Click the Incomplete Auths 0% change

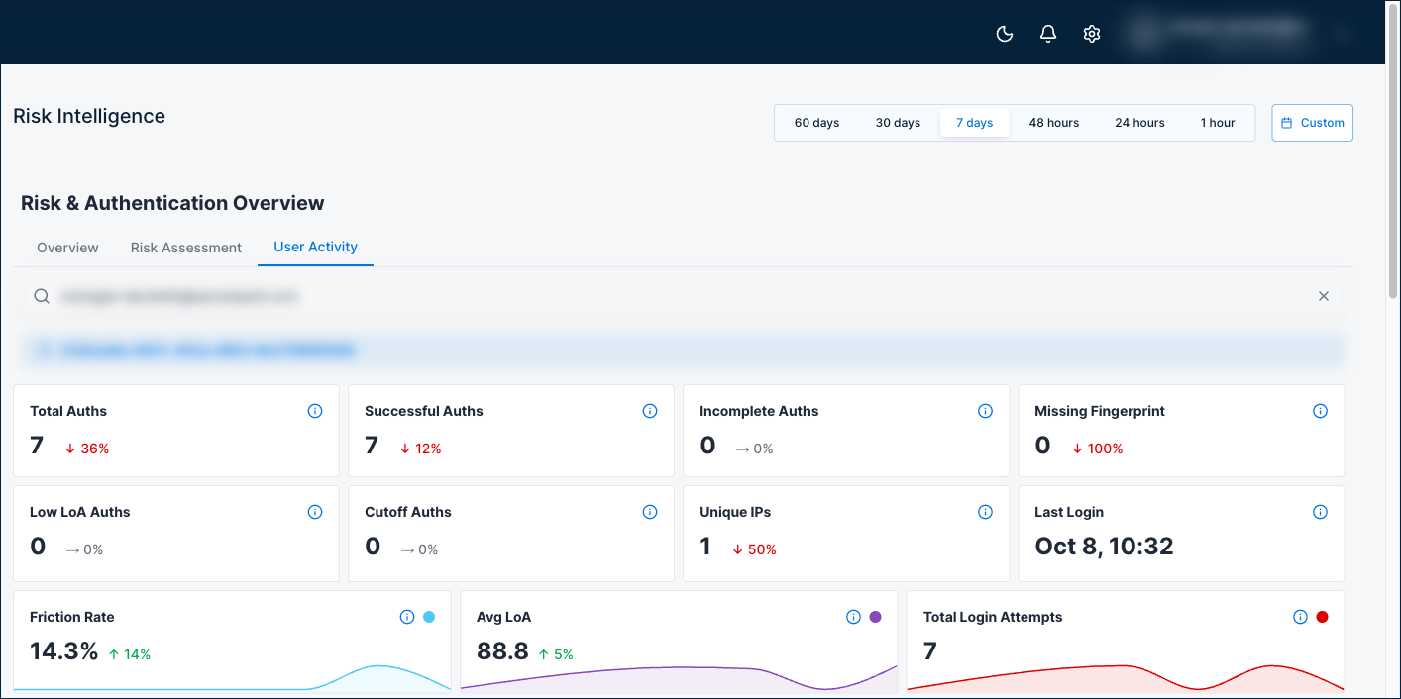754,449
